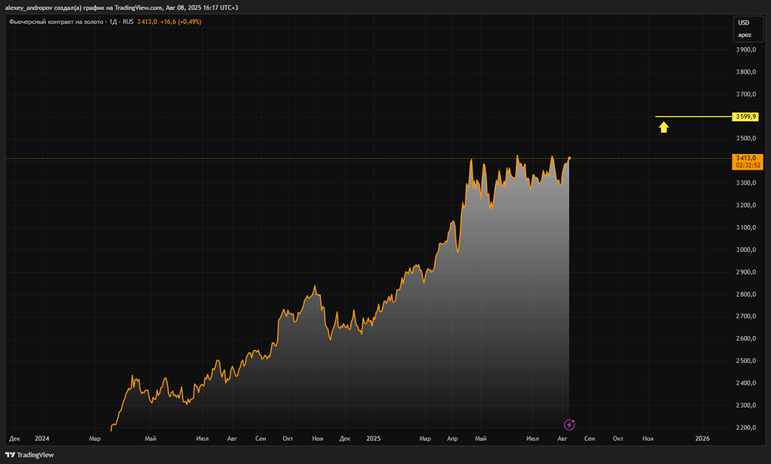Click the Дек label left of 2024

coord(15,439)
